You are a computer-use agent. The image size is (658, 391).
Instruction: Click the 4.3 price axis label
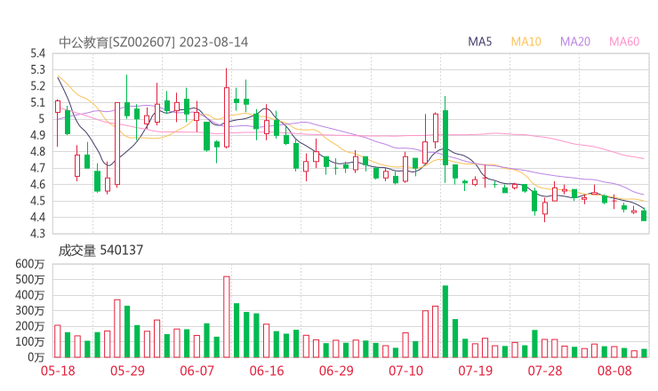click(37, 233)
